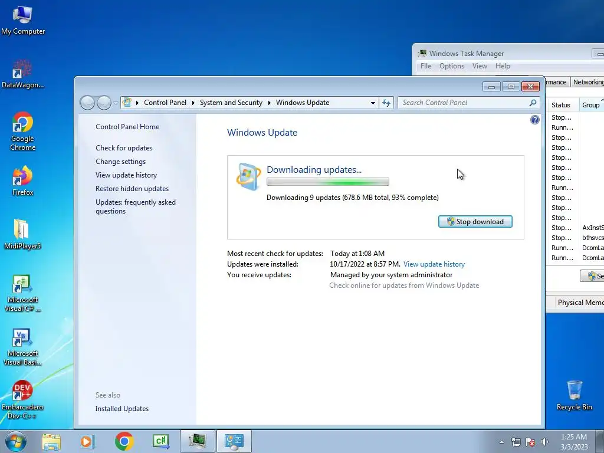Open the MidiPlayer5 folder icon
Viewport: 604px width, 453px height.
point(22,234)
